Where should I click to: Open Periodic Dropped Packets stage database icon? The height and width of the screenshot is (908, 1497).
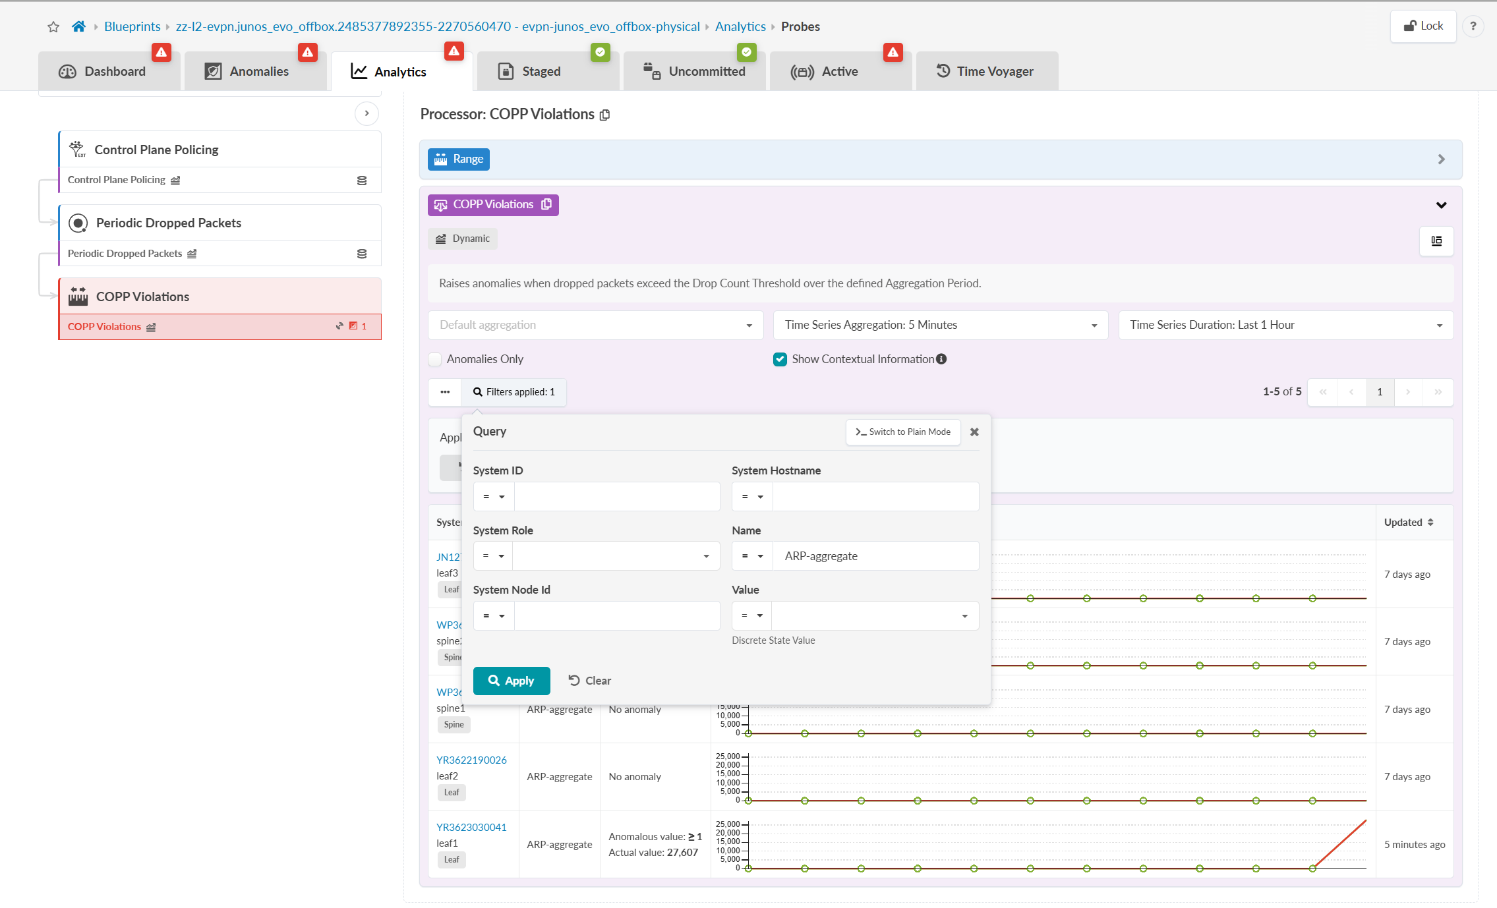tap(362, 254)
